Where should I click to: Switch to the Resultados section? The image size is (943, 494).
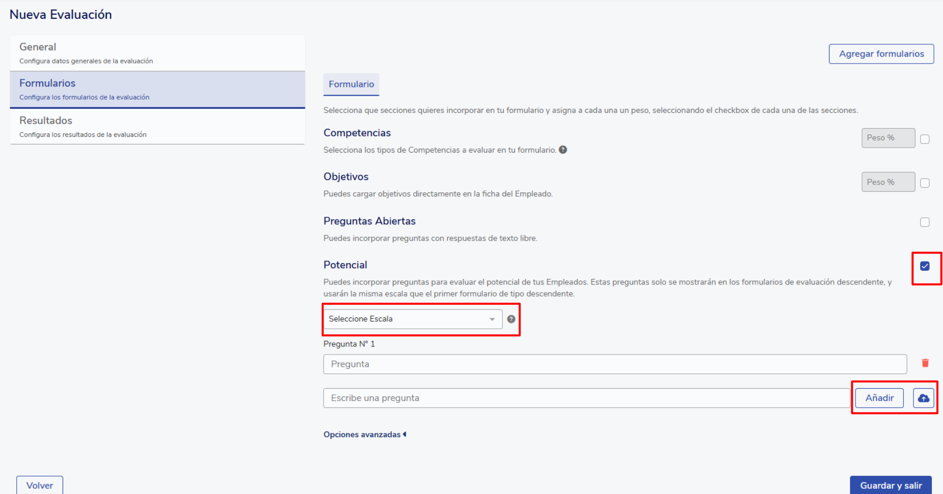click(x=157, y=127)
